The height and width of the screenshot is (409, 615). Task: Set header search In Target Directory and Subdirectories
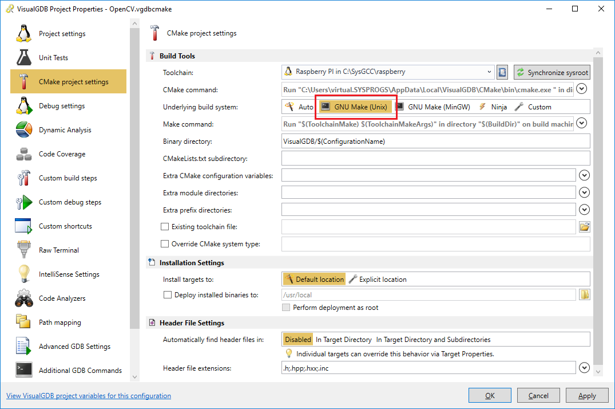(x=434, y=340)
